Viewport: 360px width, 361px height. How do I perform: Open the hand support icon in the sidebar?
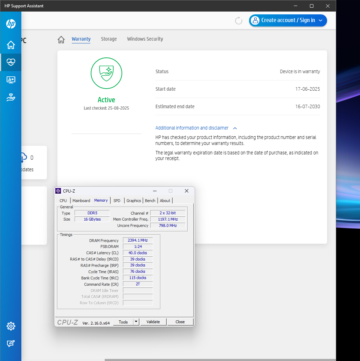click(11, 97)
